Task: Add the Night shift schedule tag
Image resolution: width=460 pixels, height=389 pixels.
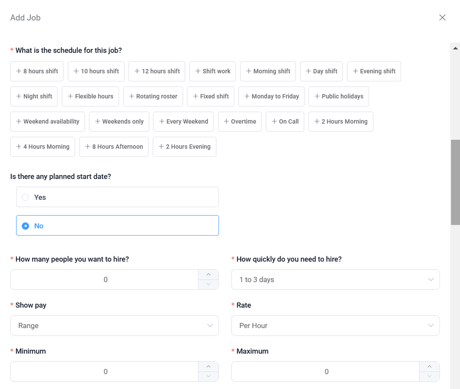Action: [x=34, y=96]
